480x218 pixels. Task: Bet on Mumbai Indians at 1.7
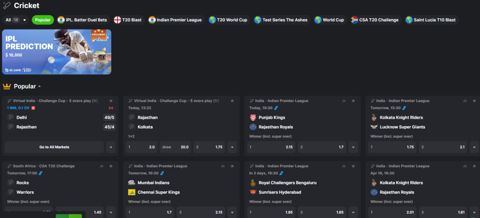[150, 212]
